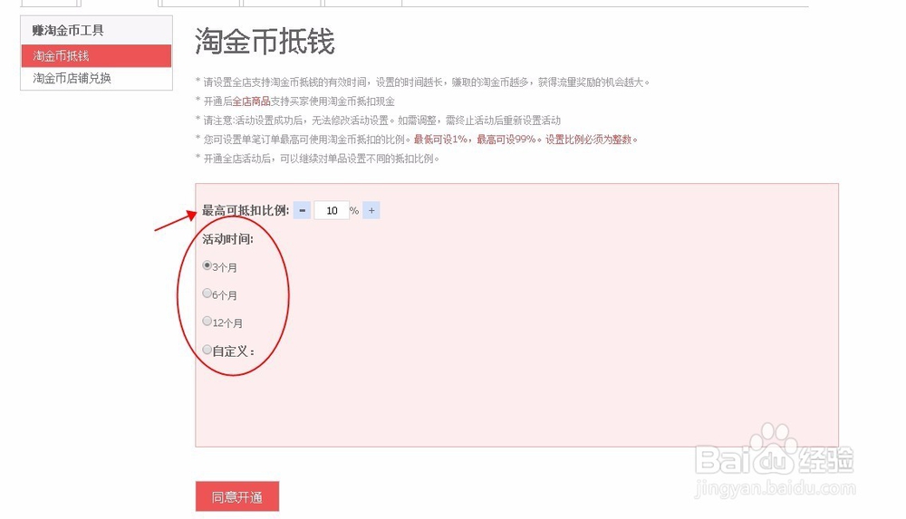Click the deduction percentage input showing 10
The image size is (906, 519).
[332, 210]
